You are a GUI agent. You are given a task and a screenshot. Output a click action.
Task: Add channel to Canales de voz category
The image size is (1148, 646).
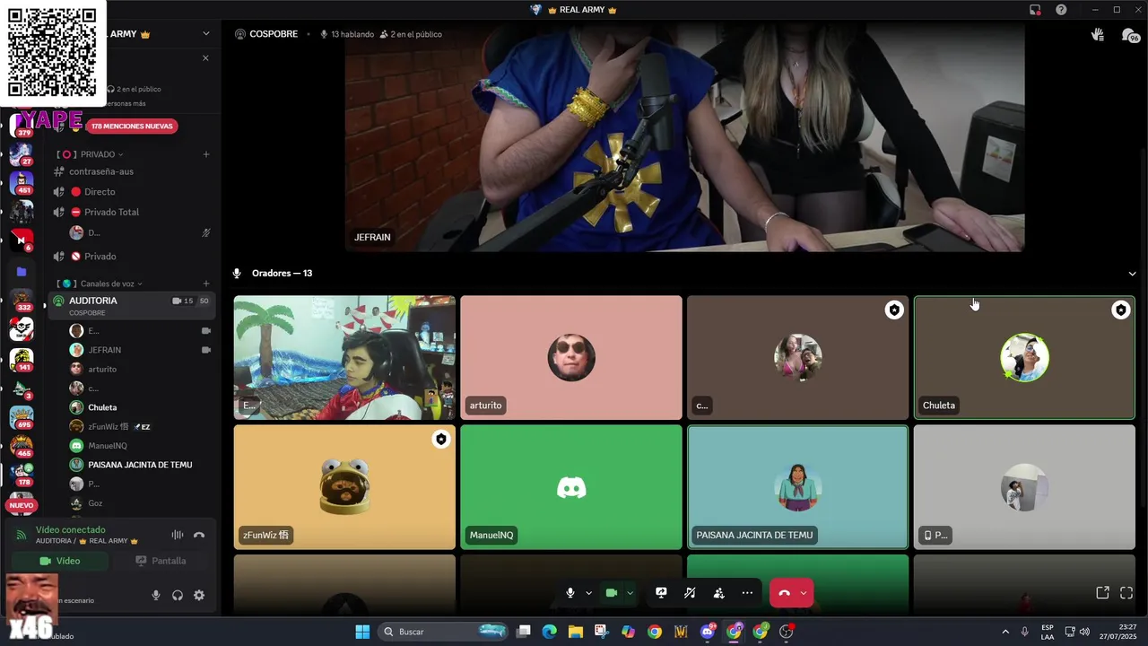coord(206,284)
